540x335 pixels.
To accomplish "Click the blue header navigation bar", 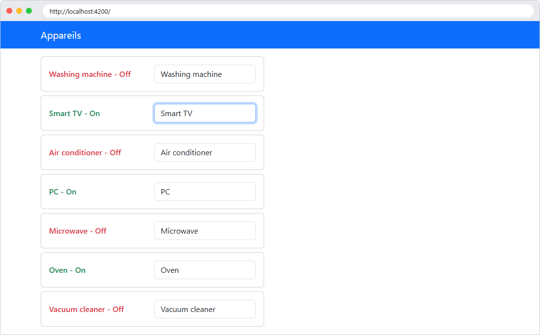I will click(x=270, y=35).
